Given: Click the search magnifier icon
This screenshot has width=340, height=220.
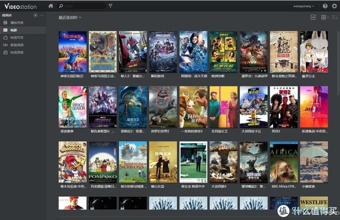Looking at the screenshot, I should [61, 6].
